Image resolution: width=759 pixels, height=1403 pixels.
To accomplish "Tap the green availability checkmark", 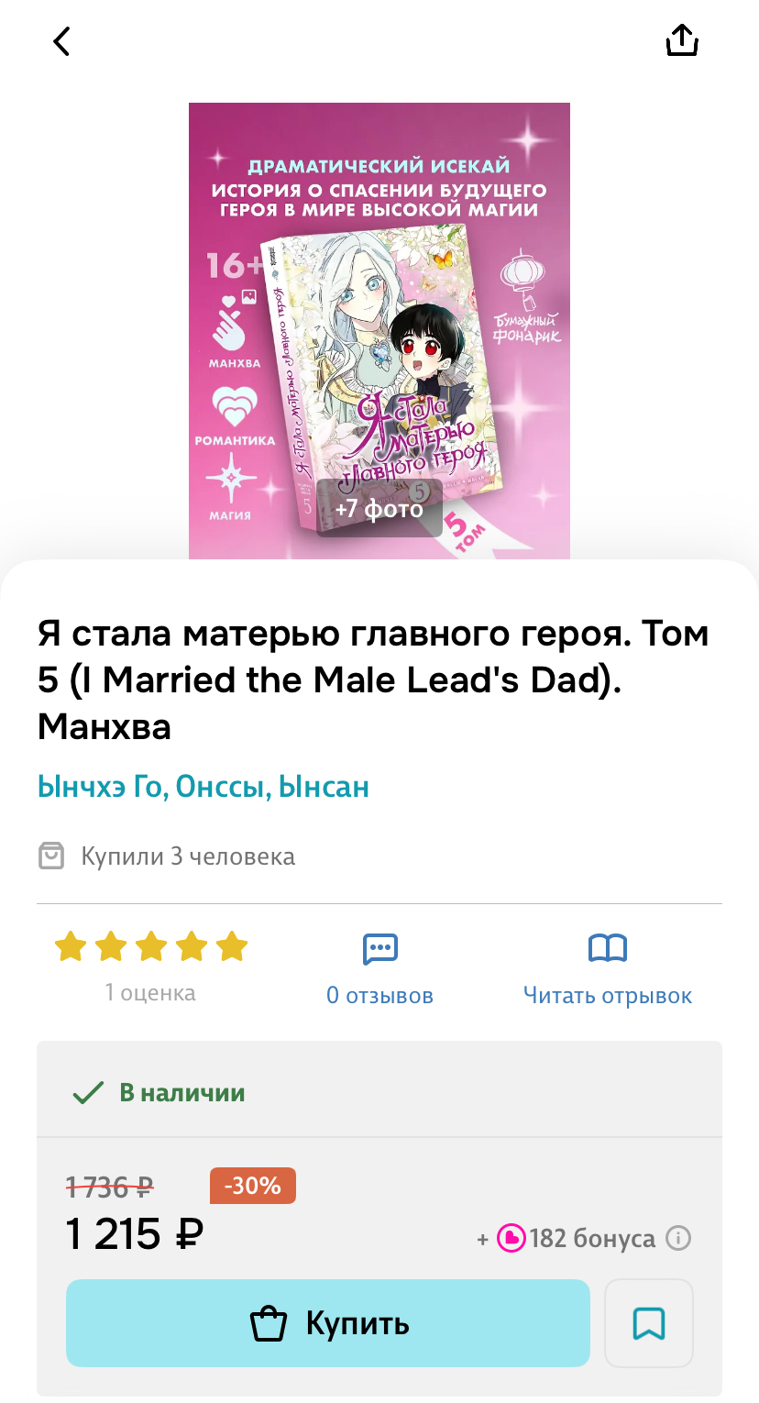I will [88, 1093].
